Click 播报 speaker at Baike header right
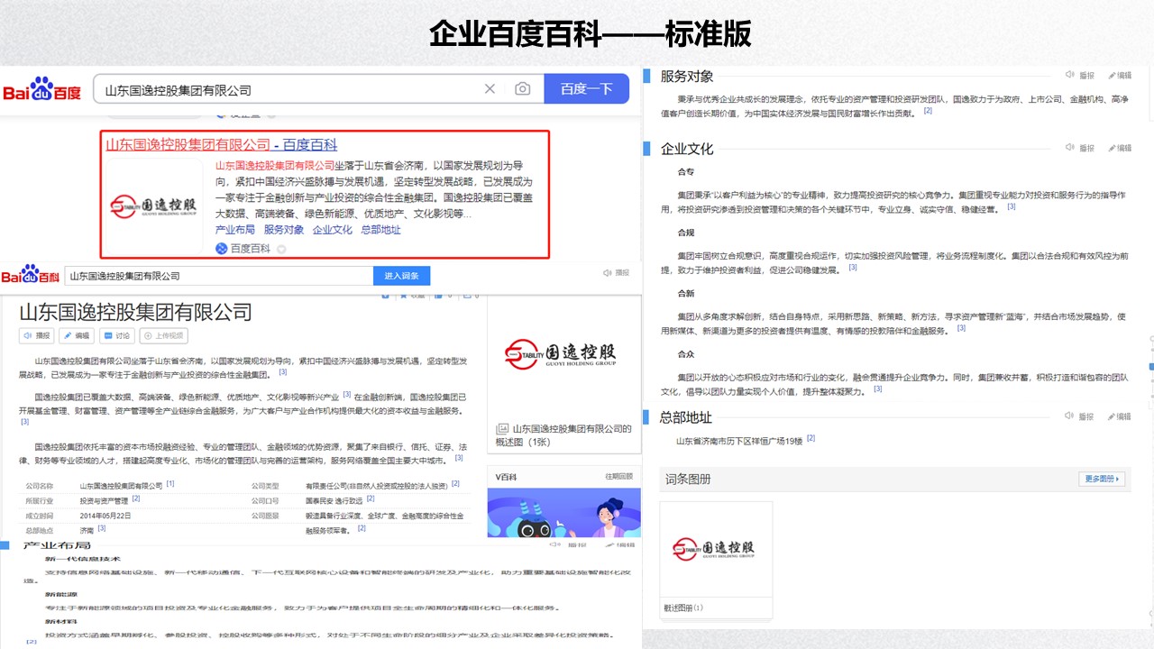 pyautogui.click(x=617, y=272)
